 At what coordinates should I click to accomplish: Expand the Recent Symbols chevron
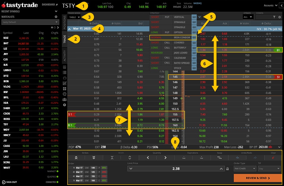[x=56, y=11]
